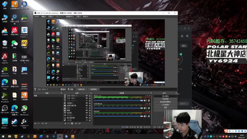
Task: Open MSI Afterburner desktop shortcut
Action: [24, 110]
